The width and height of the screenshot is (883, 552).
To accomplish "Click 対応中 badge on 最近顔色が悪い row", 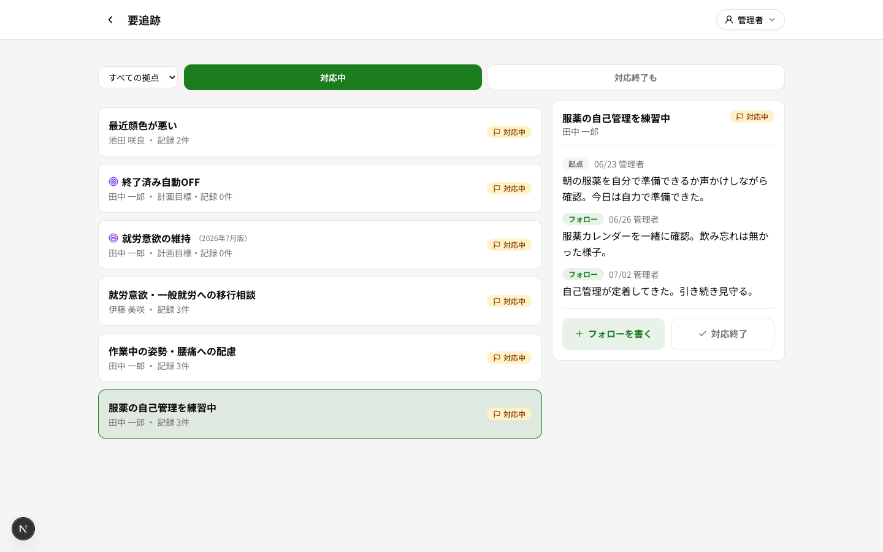I will 509,132.
